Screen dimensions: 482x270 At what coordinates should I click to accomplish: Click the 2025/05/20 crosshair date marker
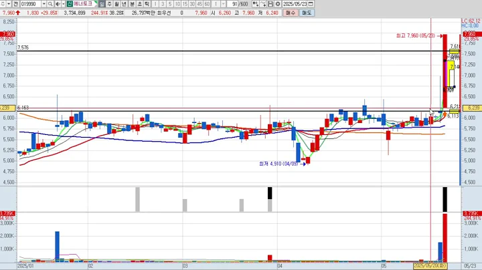(430, 266)
